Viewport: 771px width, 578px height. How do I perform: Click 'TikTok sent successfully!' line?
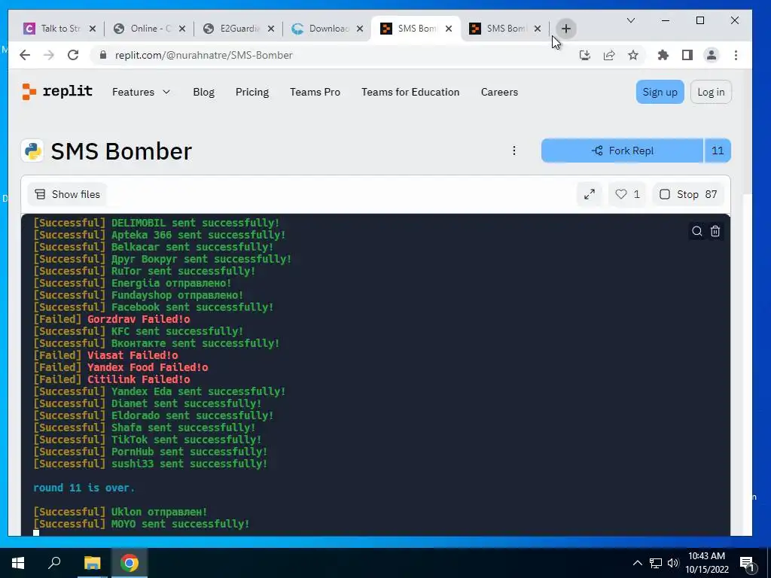coord(187,440)
